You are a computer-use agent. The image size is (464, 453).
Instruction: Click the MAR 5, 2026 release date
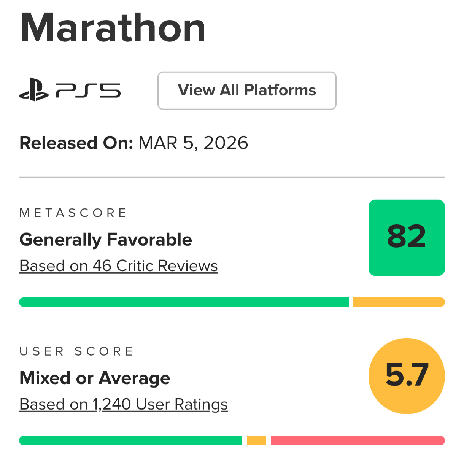click(193, 143)
